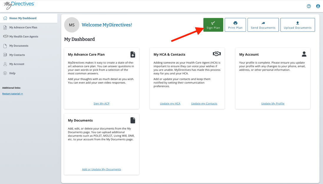Open the help question mark icon
Image resolution: width=323 pixels, height=184 pixels.
(x=309, y=6)
